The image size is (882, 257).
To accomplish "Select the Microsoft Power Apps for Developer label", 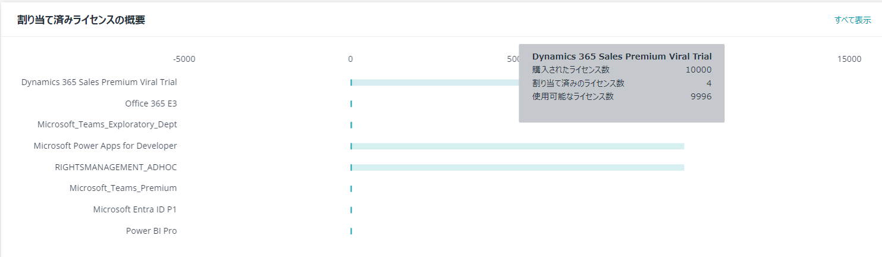I will pos(105,146).
